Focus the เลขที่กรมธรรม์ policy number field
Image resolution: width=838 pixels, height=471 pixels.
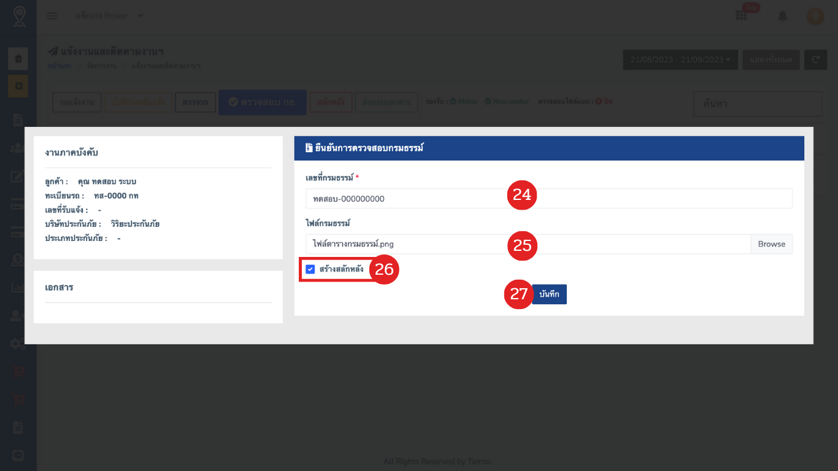(549, 199)
